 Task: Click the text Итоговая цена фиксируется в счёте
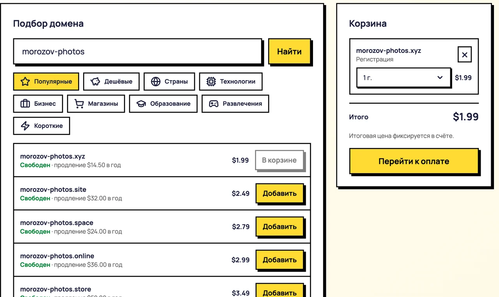tap(402, 136)
